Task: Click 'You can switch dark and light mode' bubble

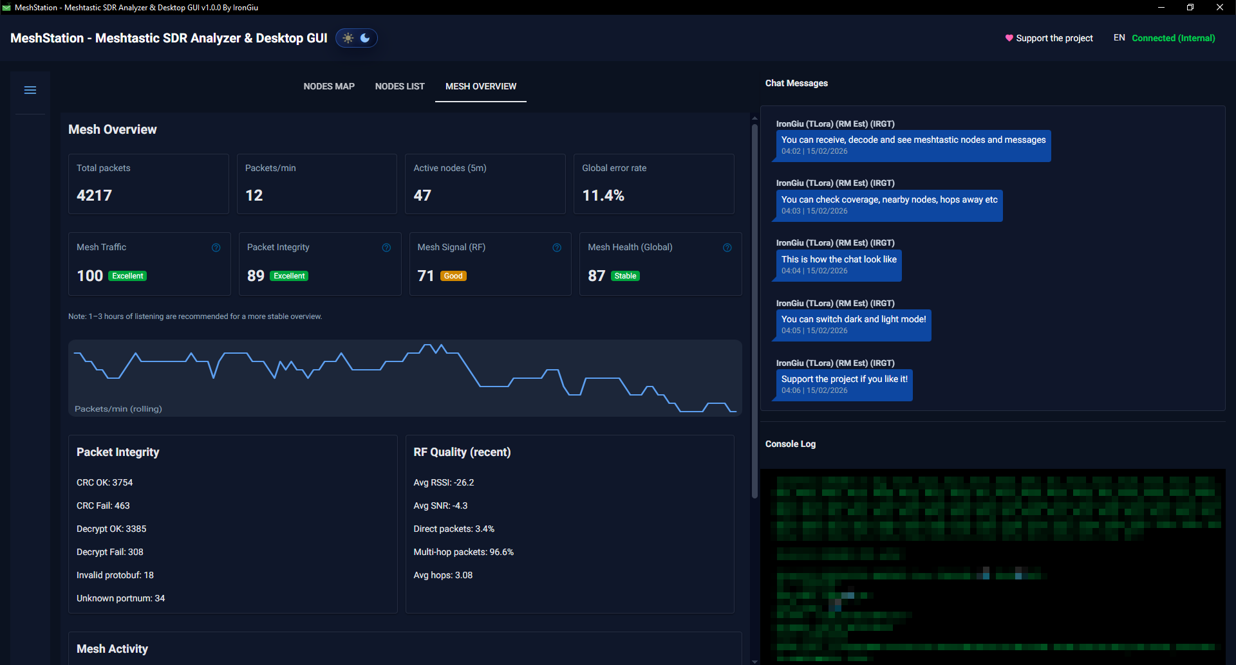Action: pyautogui.click(x=854, y=325)
